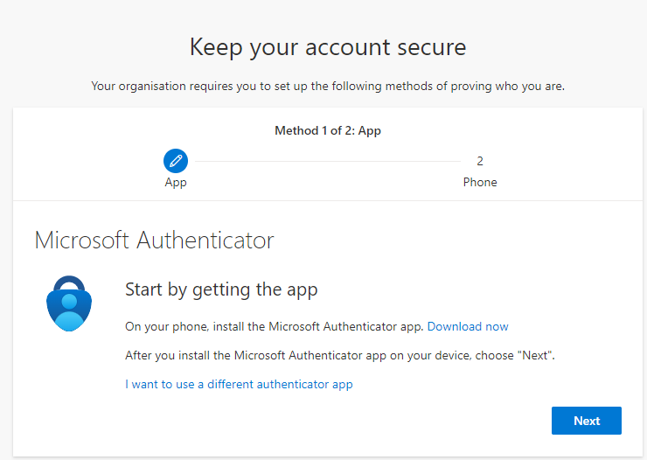Choose I want to use a different authenticator app
The width and height of the screenshot is (647, 460).
(x=239, y=384)
